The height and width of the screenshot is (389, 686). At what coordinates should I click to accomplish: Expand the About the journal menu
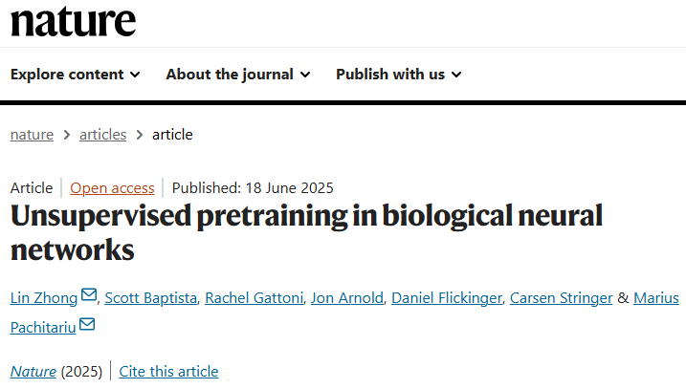point(238,75)
